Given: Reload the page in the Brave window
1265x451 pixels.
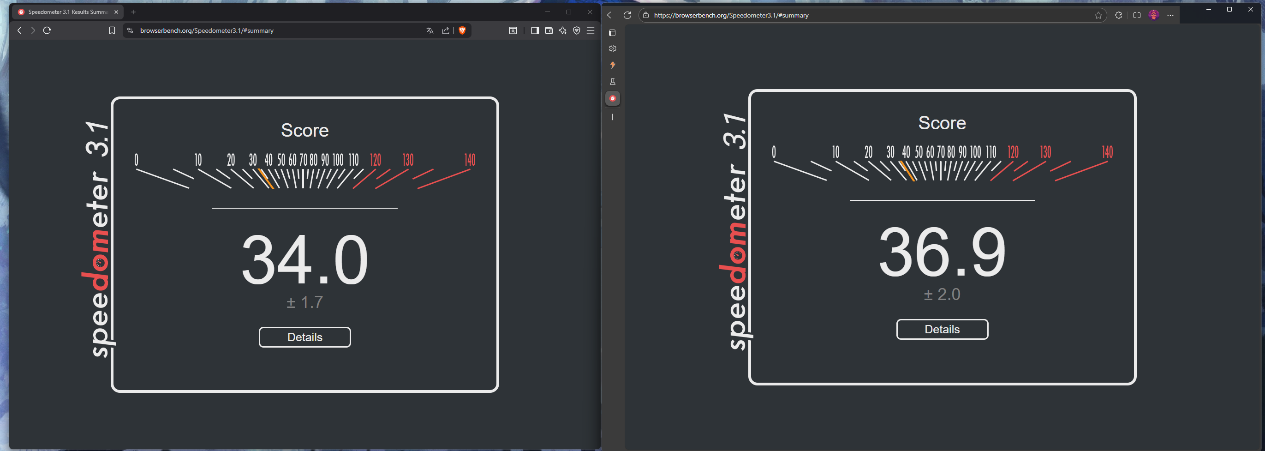Looking at the screenshot, I should [x=47, y=30].
